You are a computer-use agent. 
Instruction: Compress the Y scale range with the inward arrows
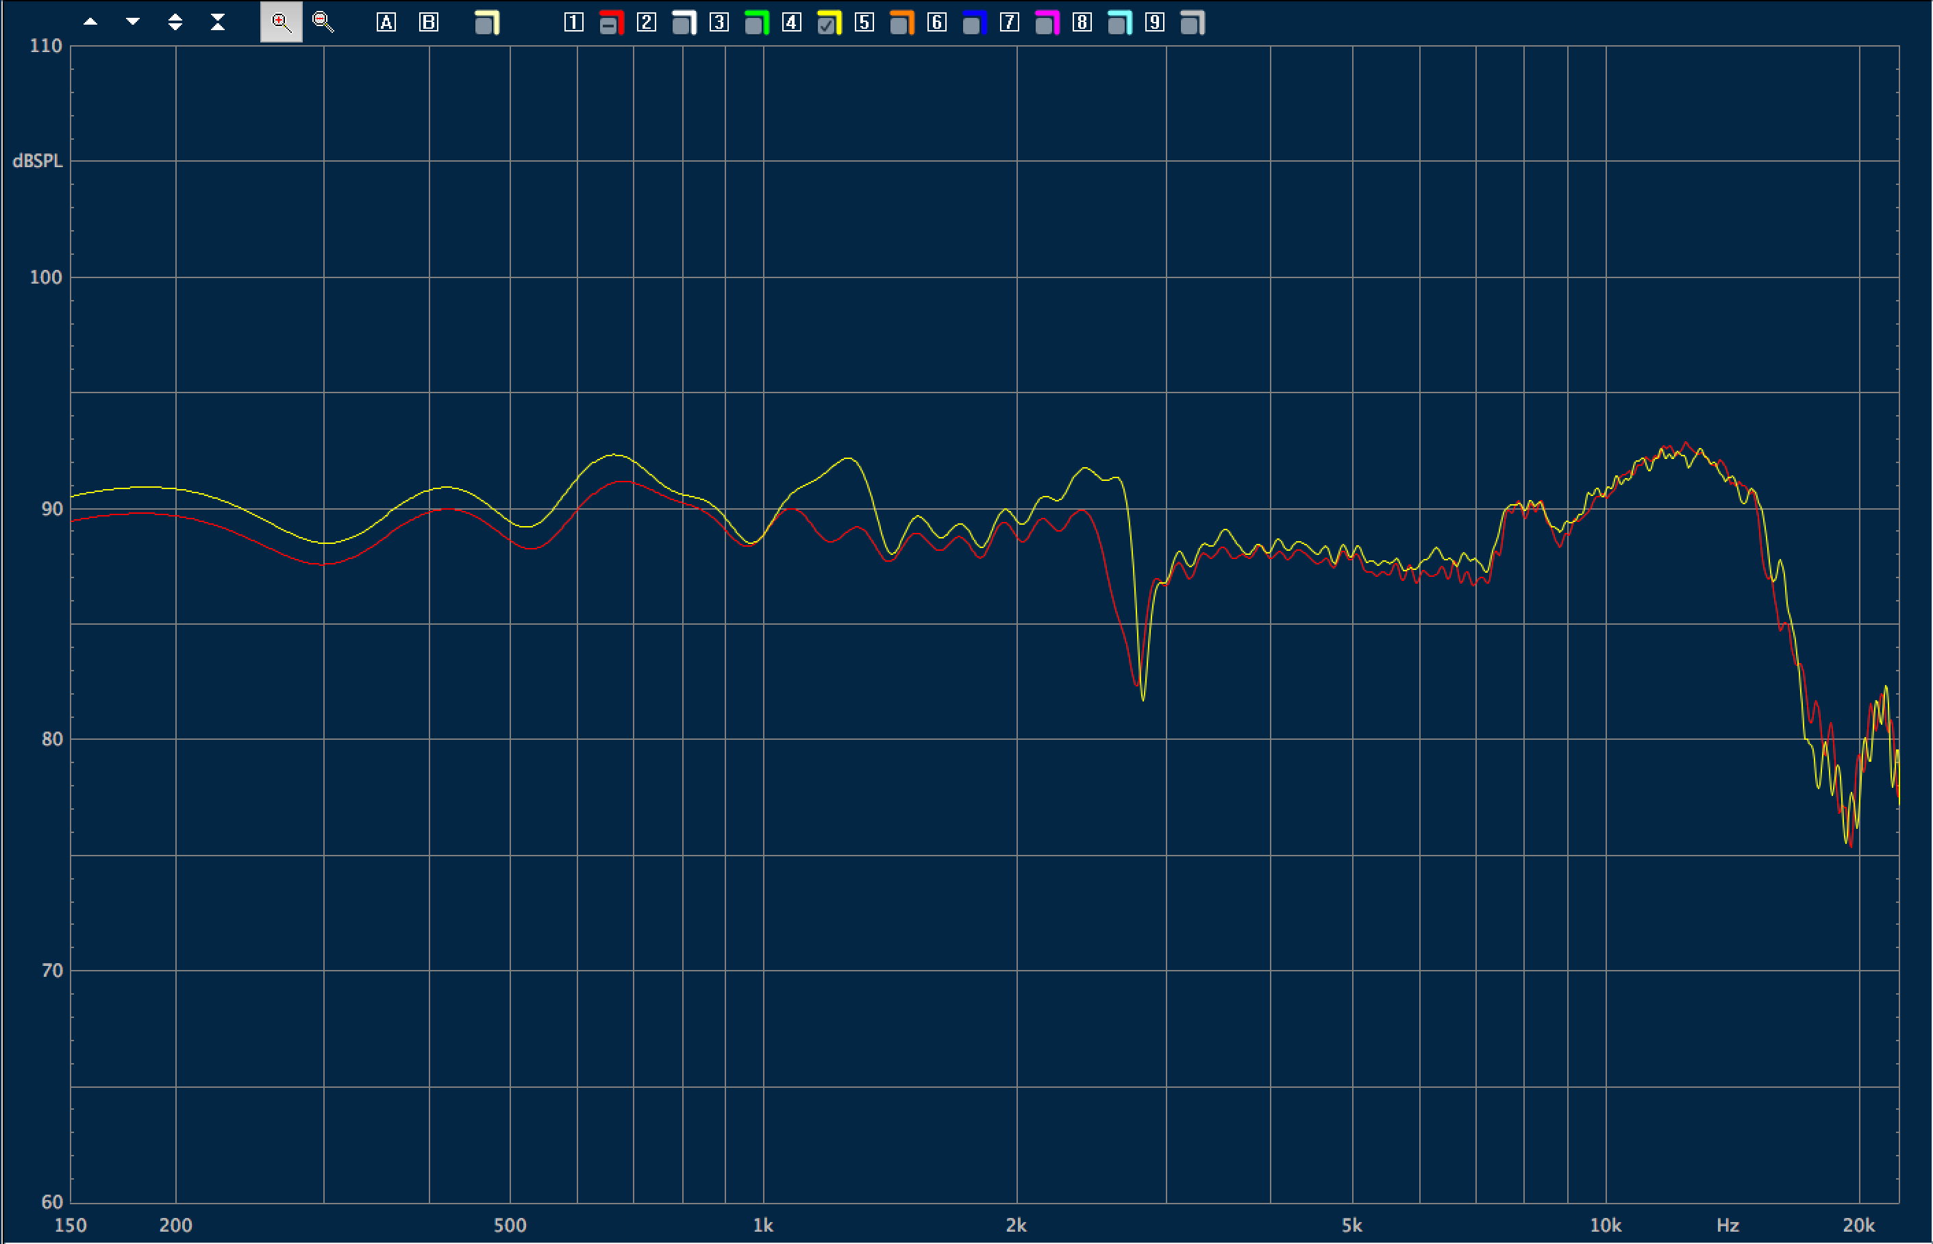point(217,23)
